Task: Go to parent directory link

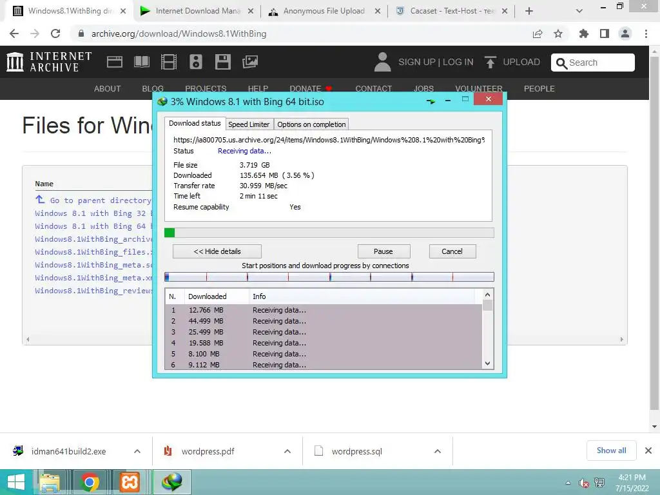Action: coord(100,200)
